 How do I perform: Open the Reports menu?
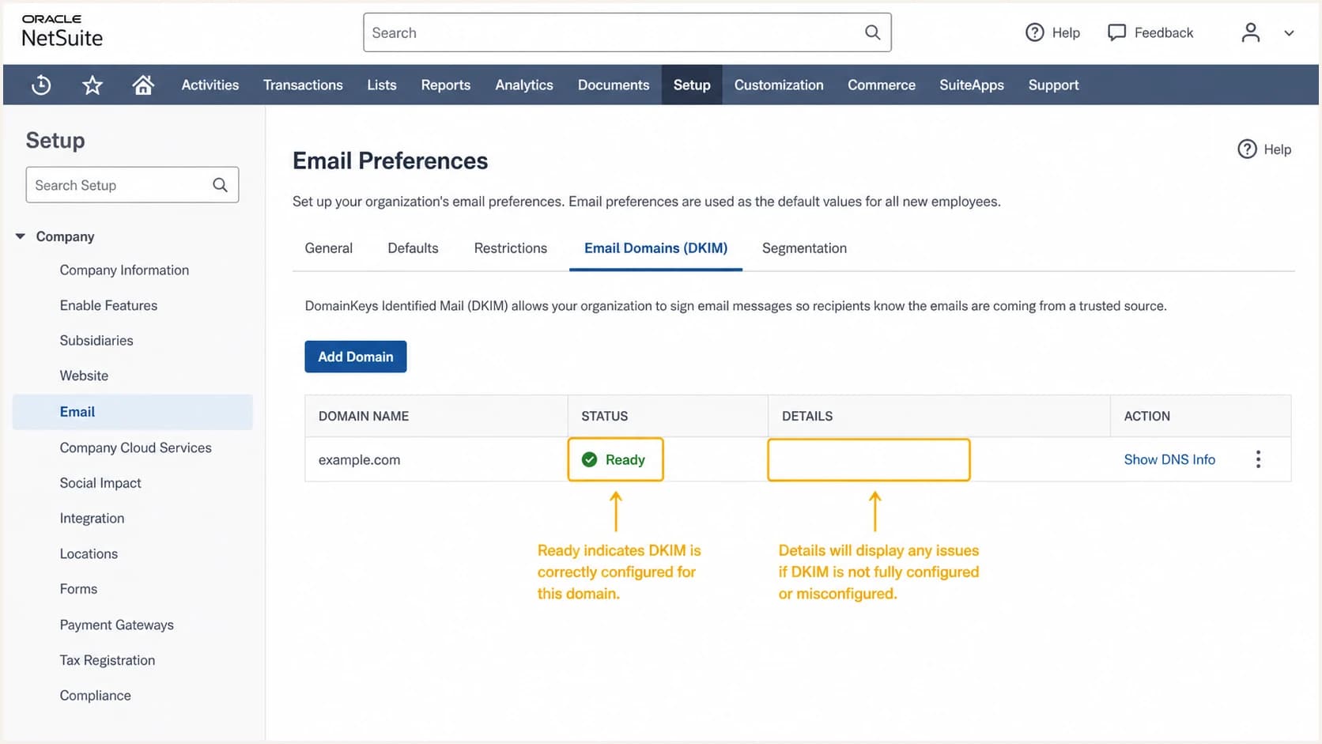coord(445,85)
